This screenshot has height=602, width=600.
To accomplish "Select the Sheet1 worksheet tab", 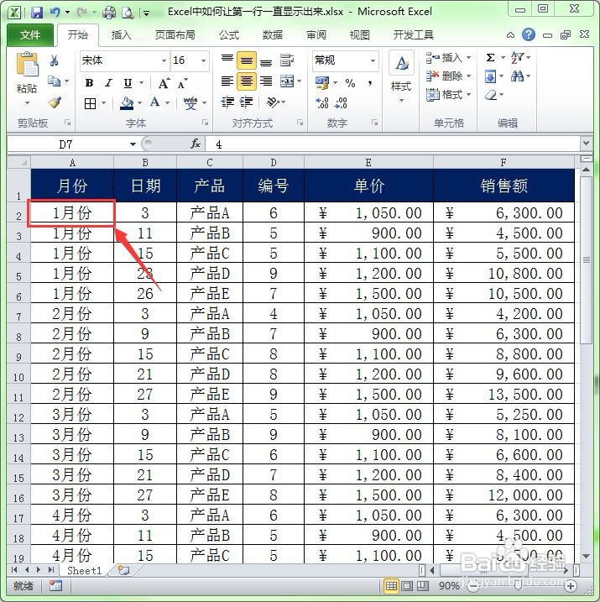I will [x=85, y=571].
